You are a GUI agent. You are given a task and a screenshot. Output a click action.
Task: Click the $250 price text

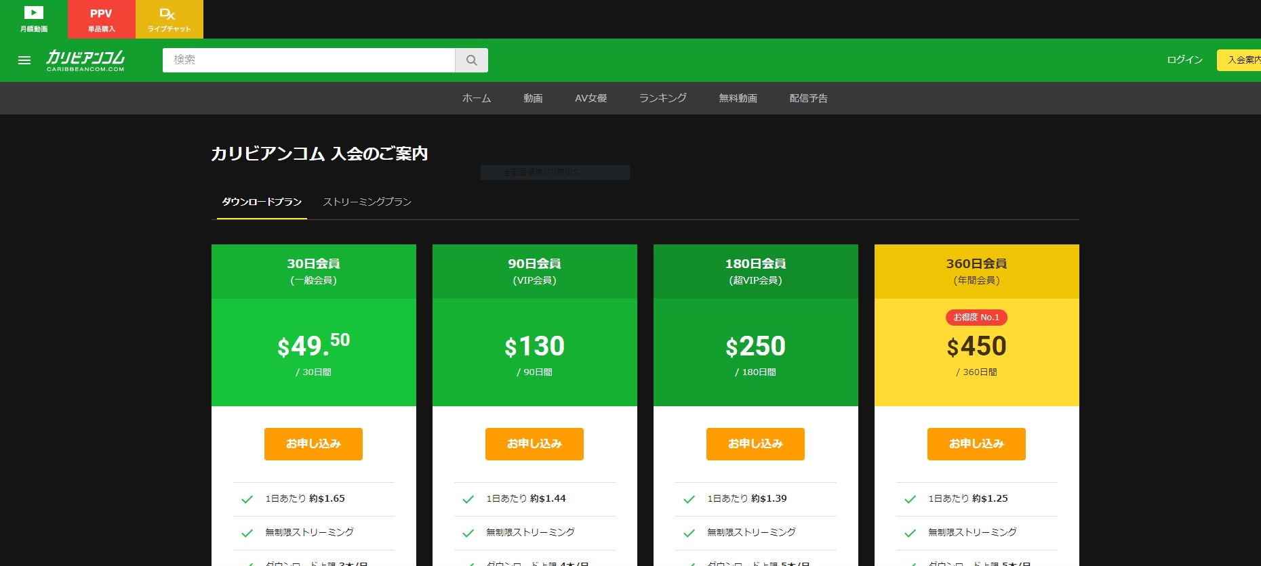tap(756, 347)
